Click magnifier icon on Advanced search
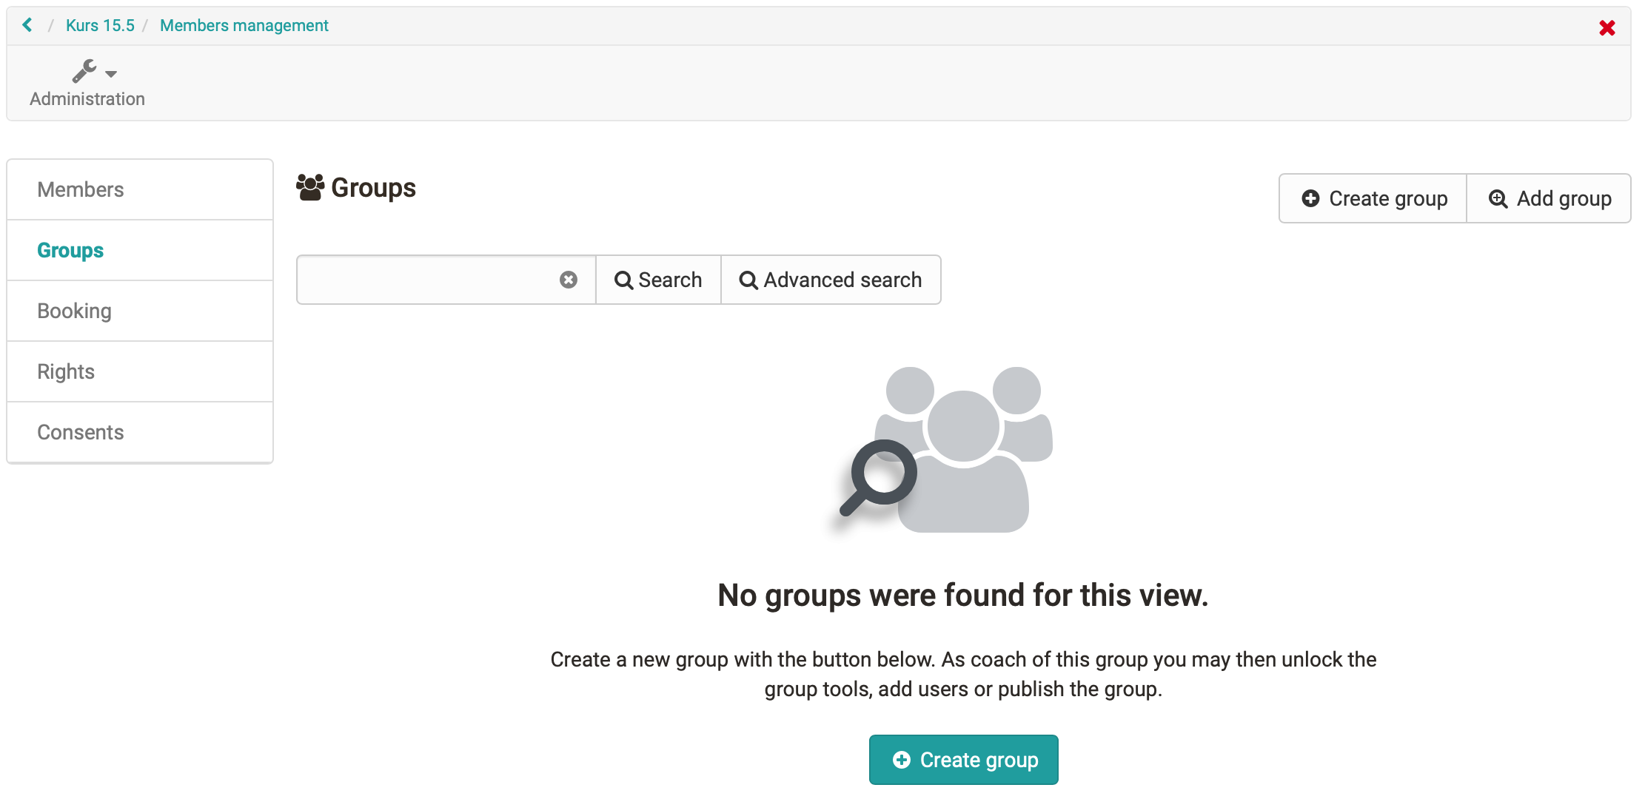The width and height of the screenshot is (1645, 799). [748, 280]
